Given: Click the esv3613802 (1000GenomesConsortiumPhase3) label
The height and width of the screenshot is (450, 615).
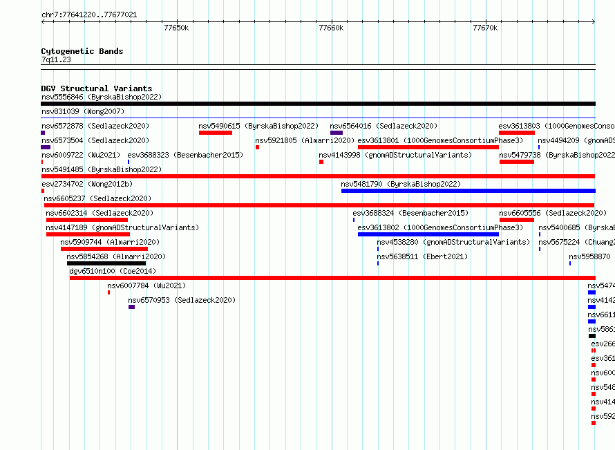Looking at the screenshot, I should click(440, 227).
